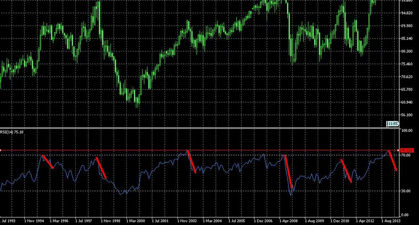
Task: Select the red trendline after Jul 1997
Action: point(101,167)
